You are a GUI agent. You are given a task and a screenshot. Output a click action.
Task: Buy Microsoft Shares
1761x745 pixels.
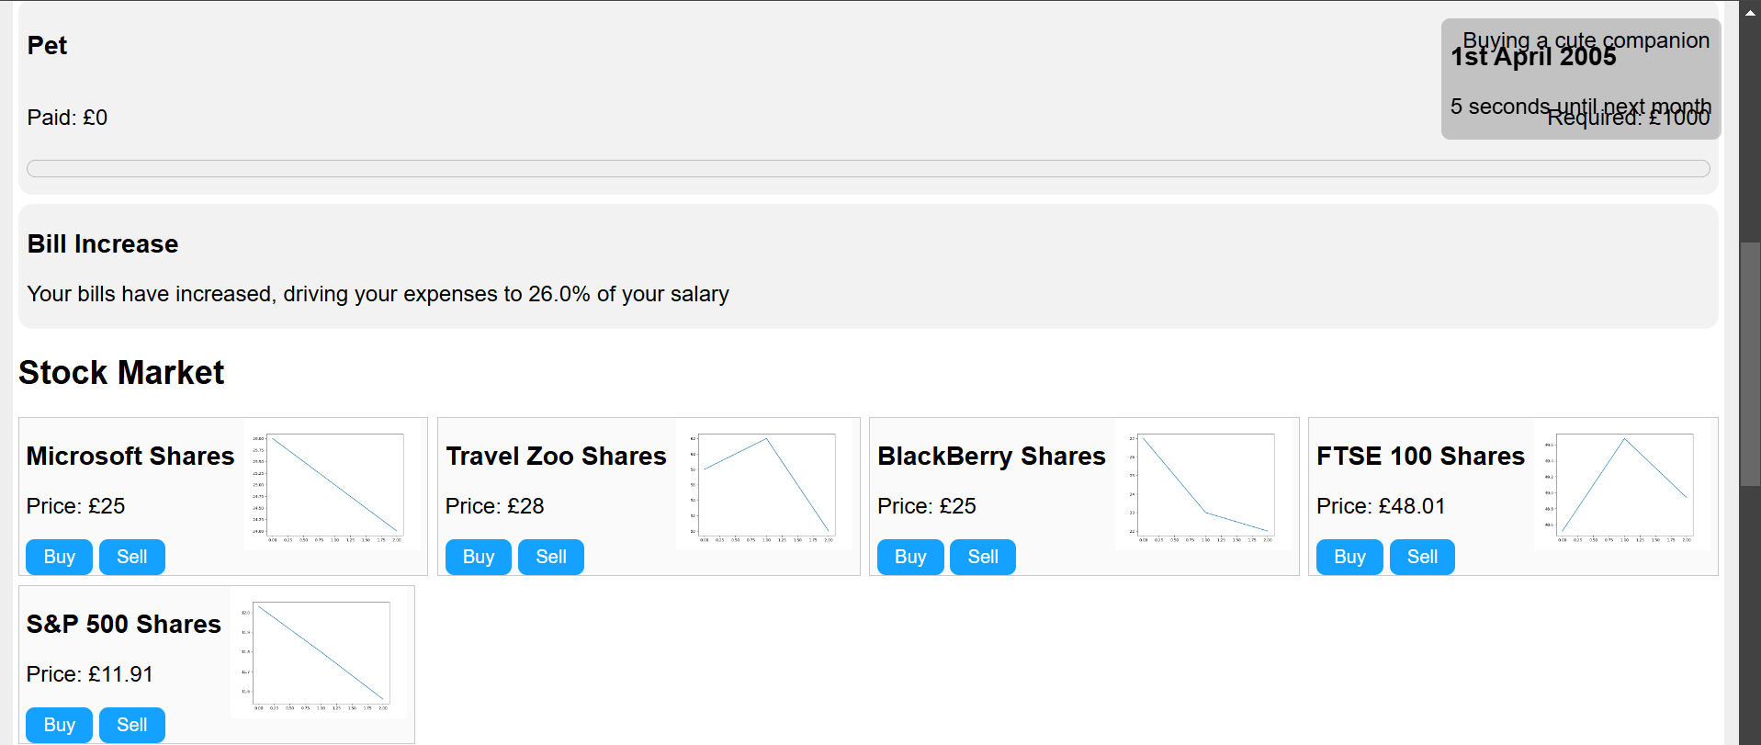point(59,557)
